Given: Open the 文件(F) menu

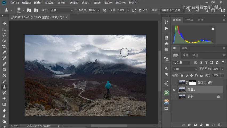Looking at the screenshot, I should 14,3.
